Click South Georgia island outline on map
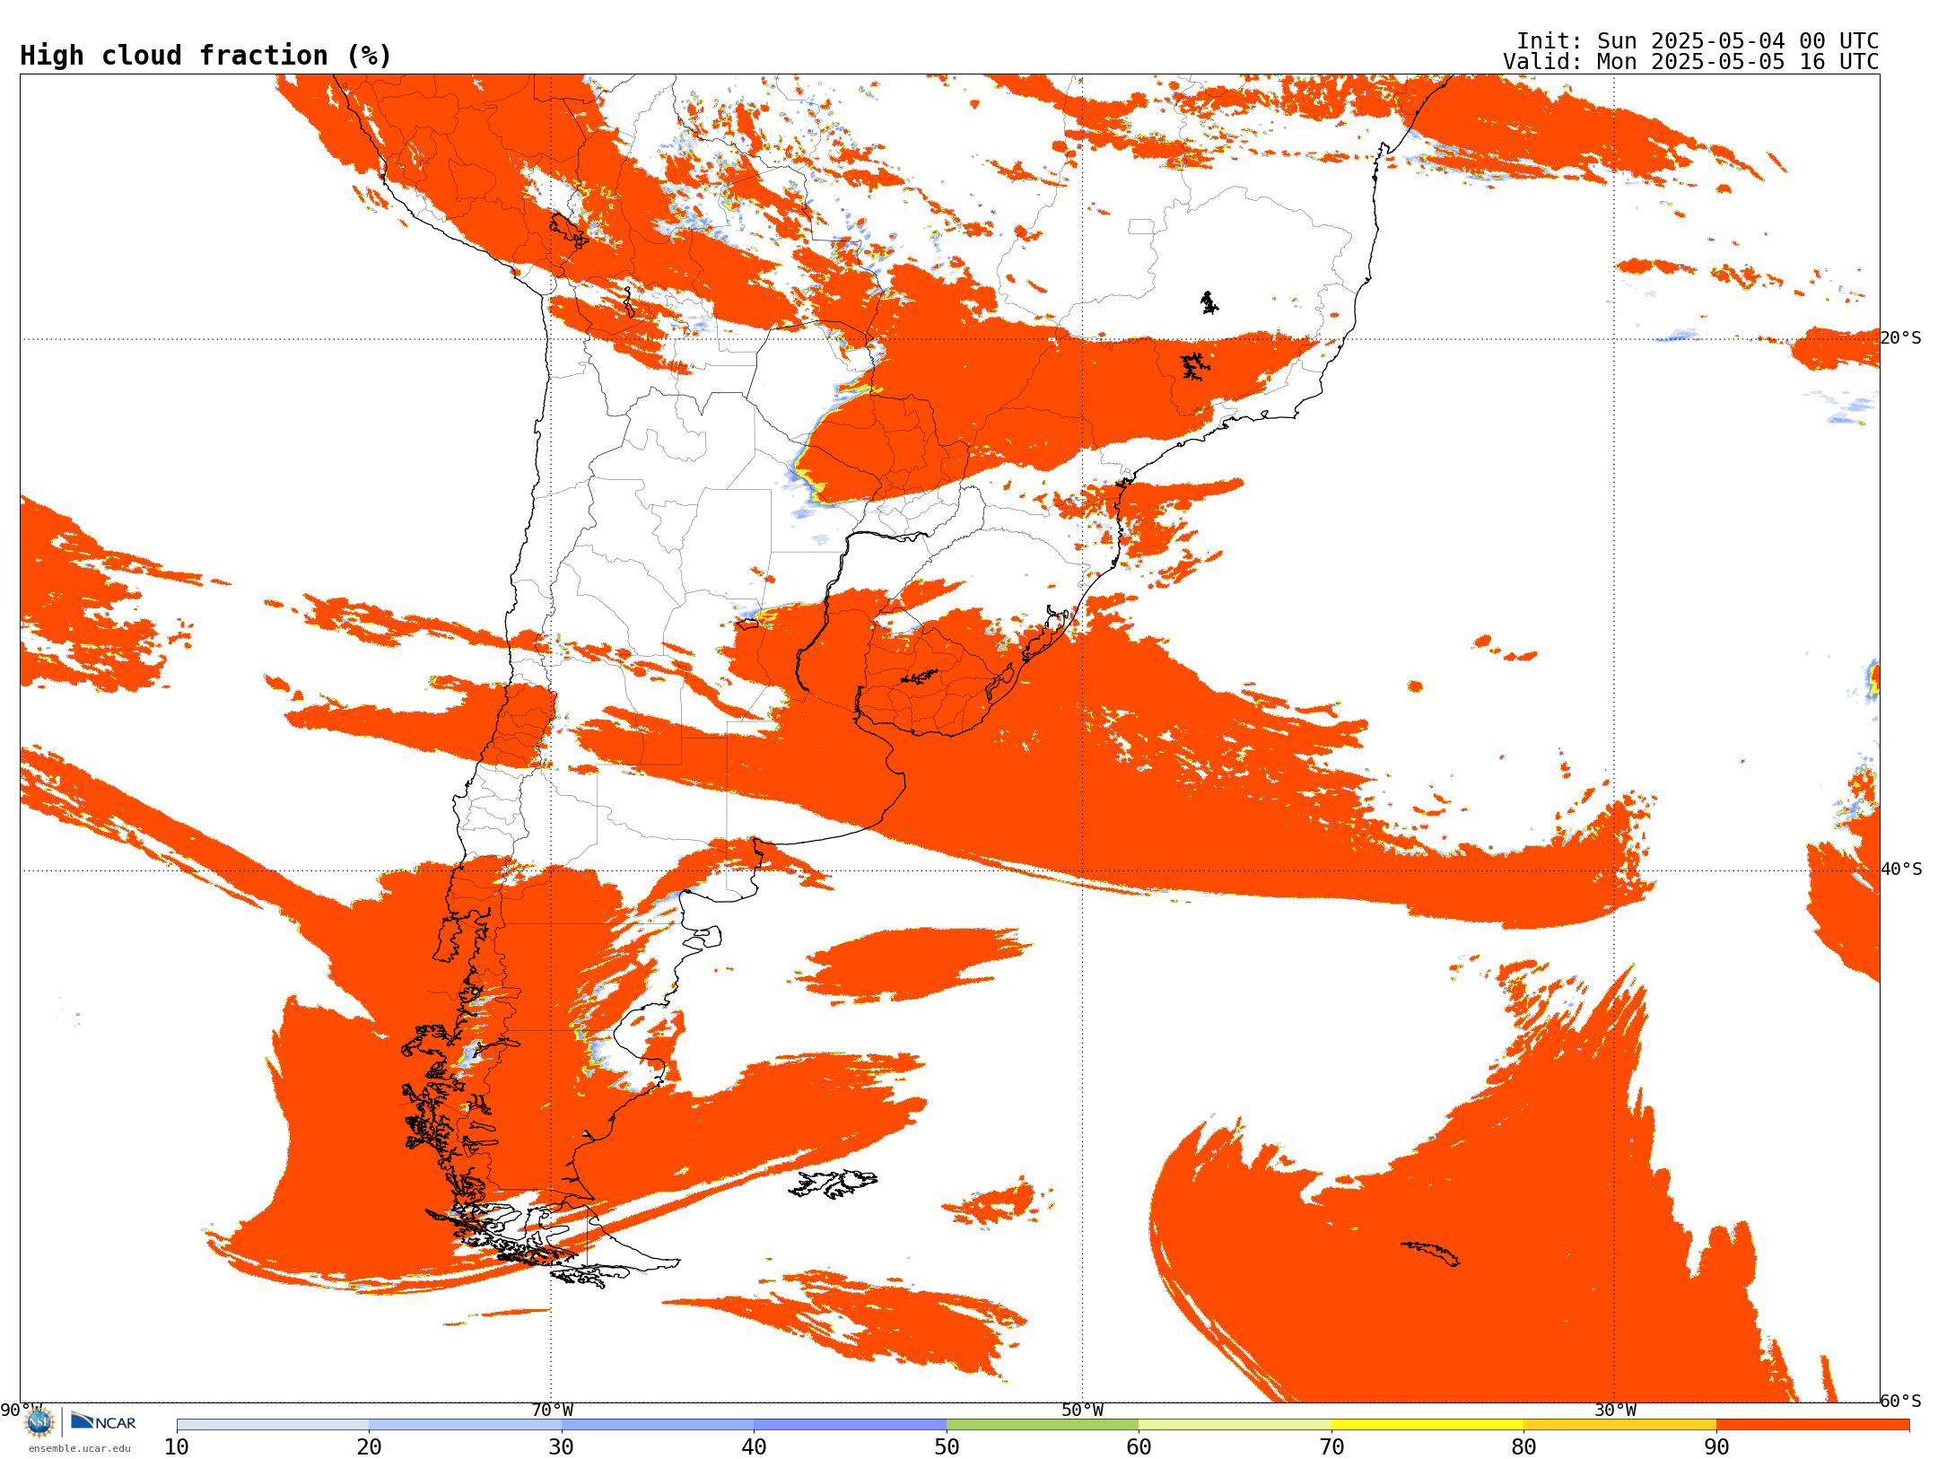Viewport: 1938px width, 1459px height. 1430,1254
